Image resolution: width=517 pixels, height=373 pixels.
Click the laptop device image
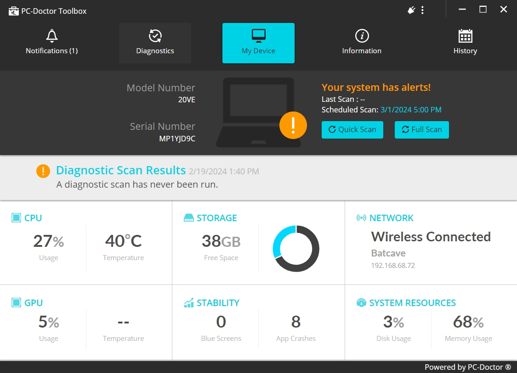[258, 112]
